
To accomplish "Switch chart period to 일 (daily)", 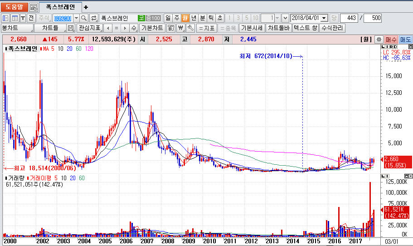I will pos(168,18).
